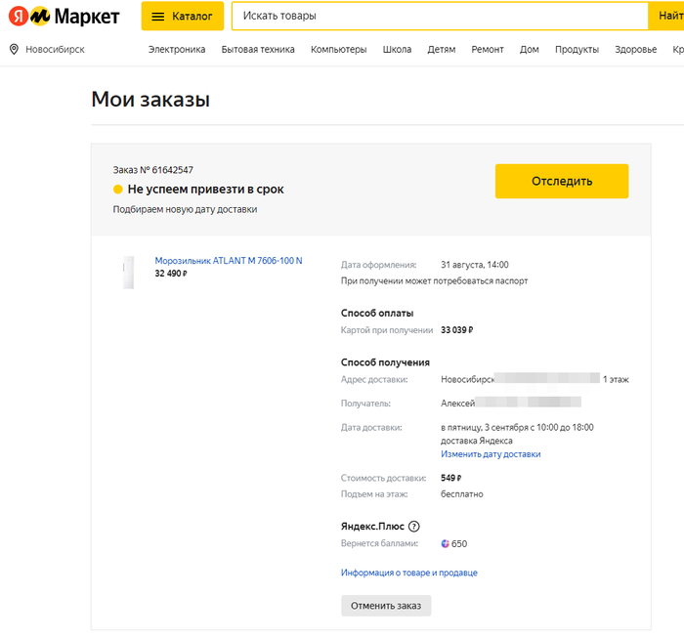Open the Дом category
Viewport: 684px width, 639px height.
(x=530, y=49)
